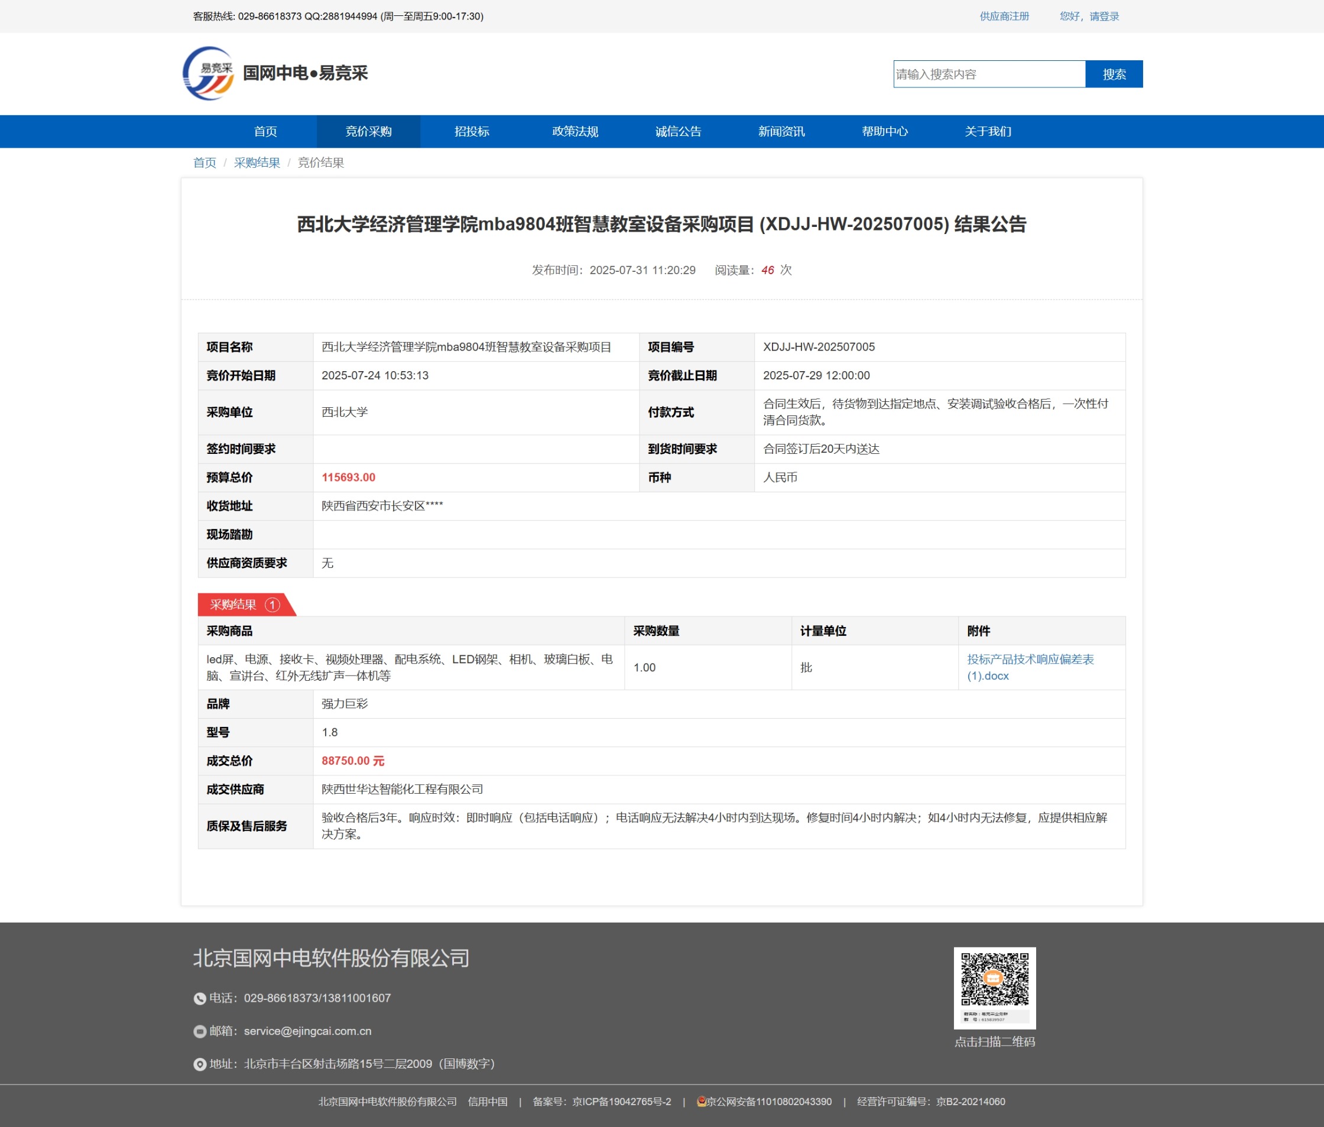Image resolution: width=1324 pixels, height=1127 pixels.
Task: Open the 竞价采购 navigation menu
Action: 369,132
